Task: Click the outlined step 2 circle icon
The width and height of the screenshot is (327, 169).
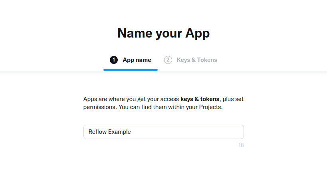Action: tap(168, 60)
